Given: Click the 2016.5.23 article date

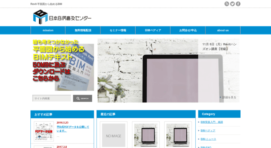Looking at the screenshot, I should 62,123.
